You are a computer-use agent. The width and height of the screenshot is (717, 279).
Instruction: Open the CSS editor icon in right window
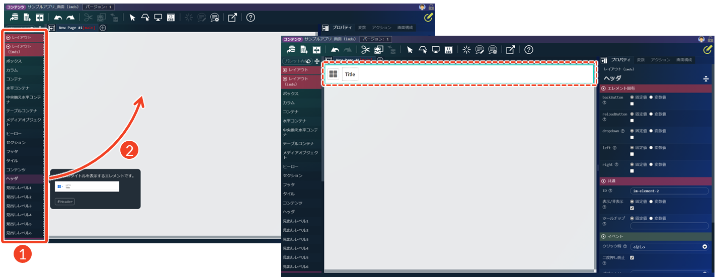tap(448, 49)
